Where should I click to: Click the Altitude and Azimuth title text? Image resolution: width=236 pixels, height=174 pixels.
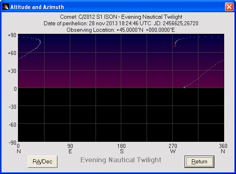click(37, 7)
